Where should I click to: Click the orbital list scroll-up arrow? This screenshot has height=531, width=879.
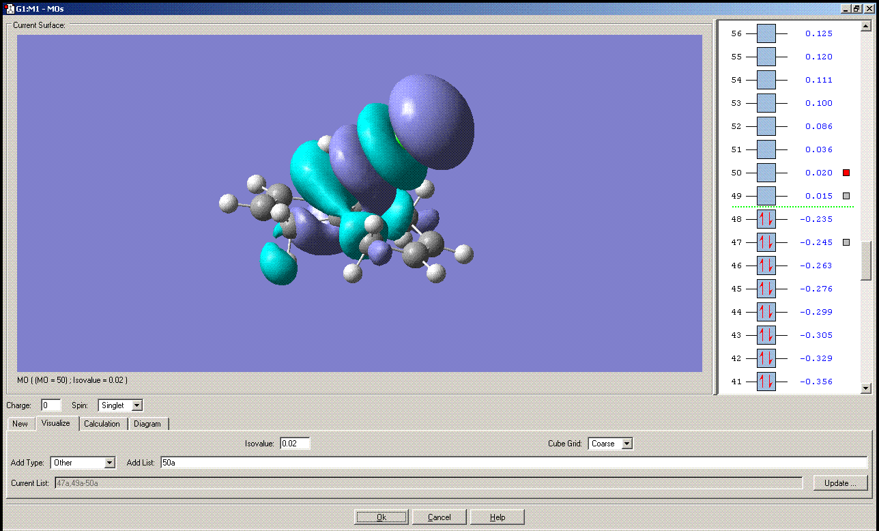click(866, 27)
